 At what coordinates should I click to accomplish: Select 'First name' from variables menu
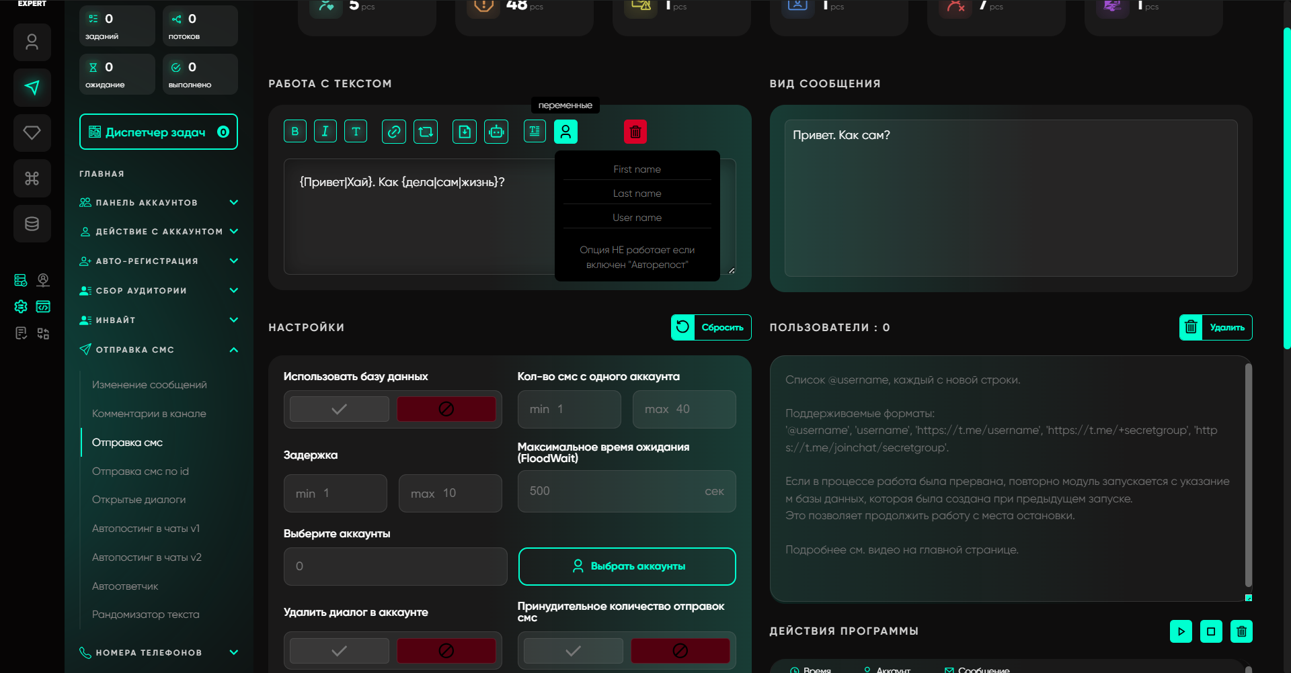637,169
